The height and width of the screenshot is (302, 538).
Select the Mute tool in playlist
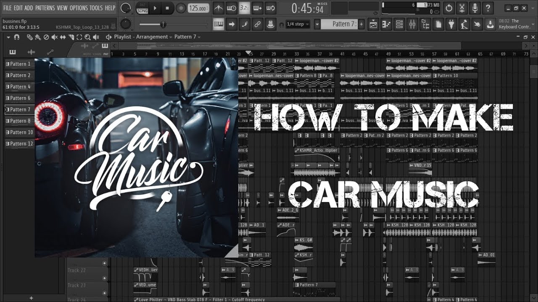[x=54, y=37]
